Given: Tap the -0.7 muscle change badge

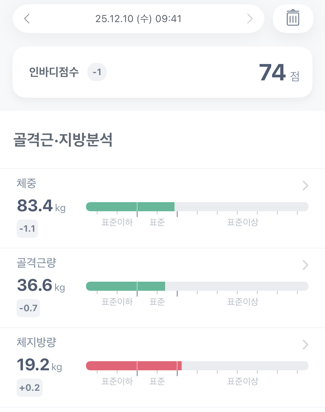Looking at the screenshot, I should point(28,308).
